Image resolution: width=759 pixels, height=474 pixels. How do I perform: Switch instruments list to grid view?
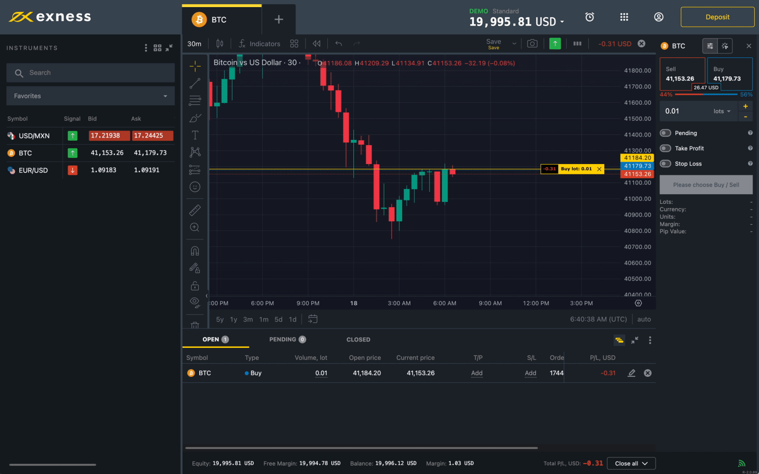(x=157, y=48)
